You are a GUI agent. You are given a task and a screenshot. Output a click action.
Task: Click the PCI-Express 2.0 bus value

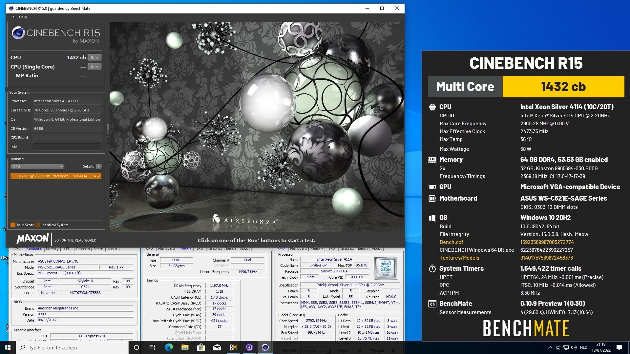click(x=92, y=336)
